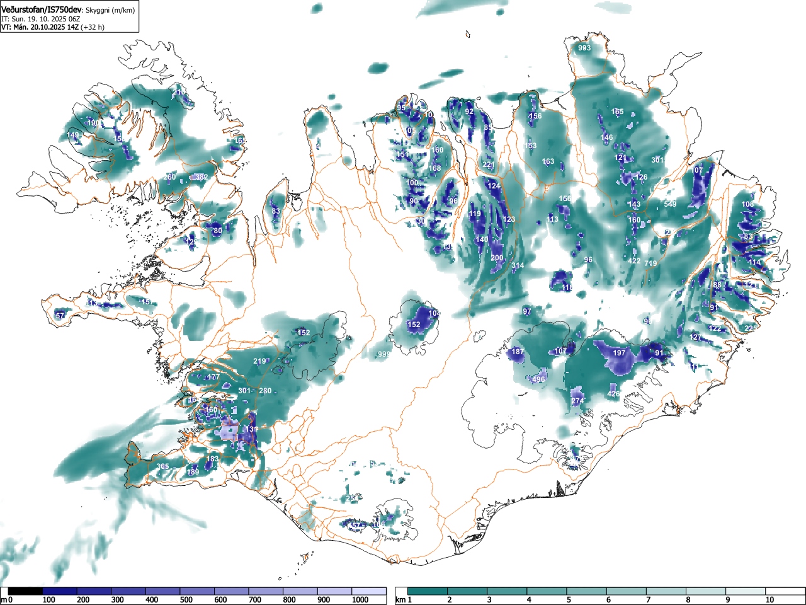The width and height of the screenshot is (806, 605).
Task: Click the 221 visibility value
Action: click(489, 165)
